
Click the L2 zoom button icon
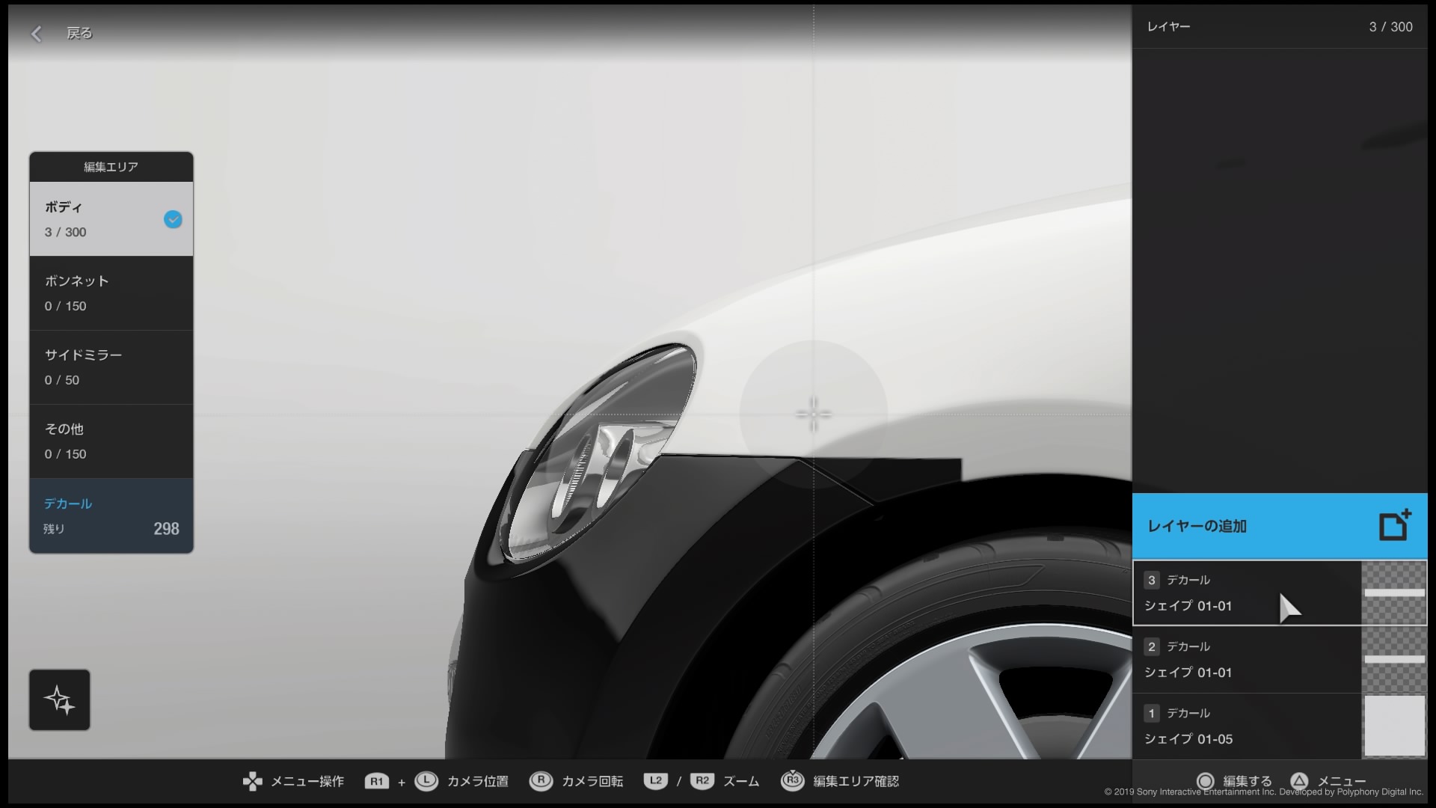(x=656, y=781)
